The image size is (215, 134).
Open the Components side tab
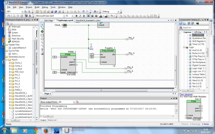(x=37, y=45)
